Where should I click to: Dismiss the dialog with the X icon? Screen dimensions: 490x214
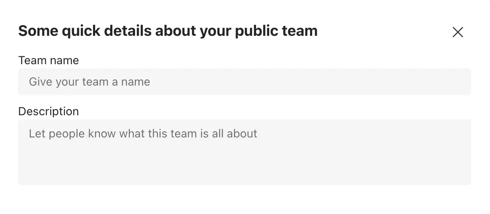[x=457, y=32]
